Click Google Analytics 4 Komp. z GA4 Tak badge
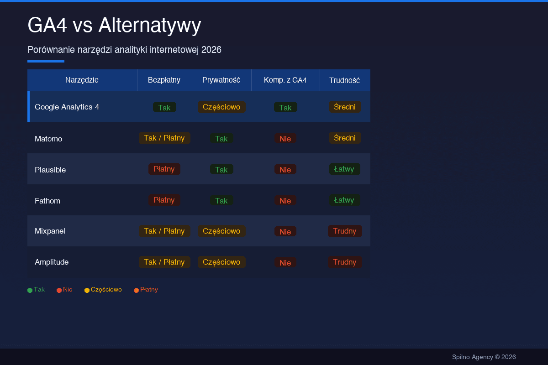 coord(285,107)
